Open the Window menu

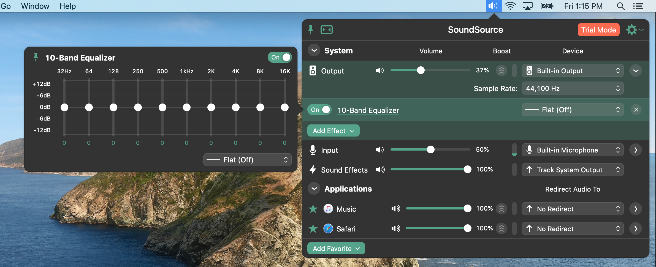coord(35,6)
